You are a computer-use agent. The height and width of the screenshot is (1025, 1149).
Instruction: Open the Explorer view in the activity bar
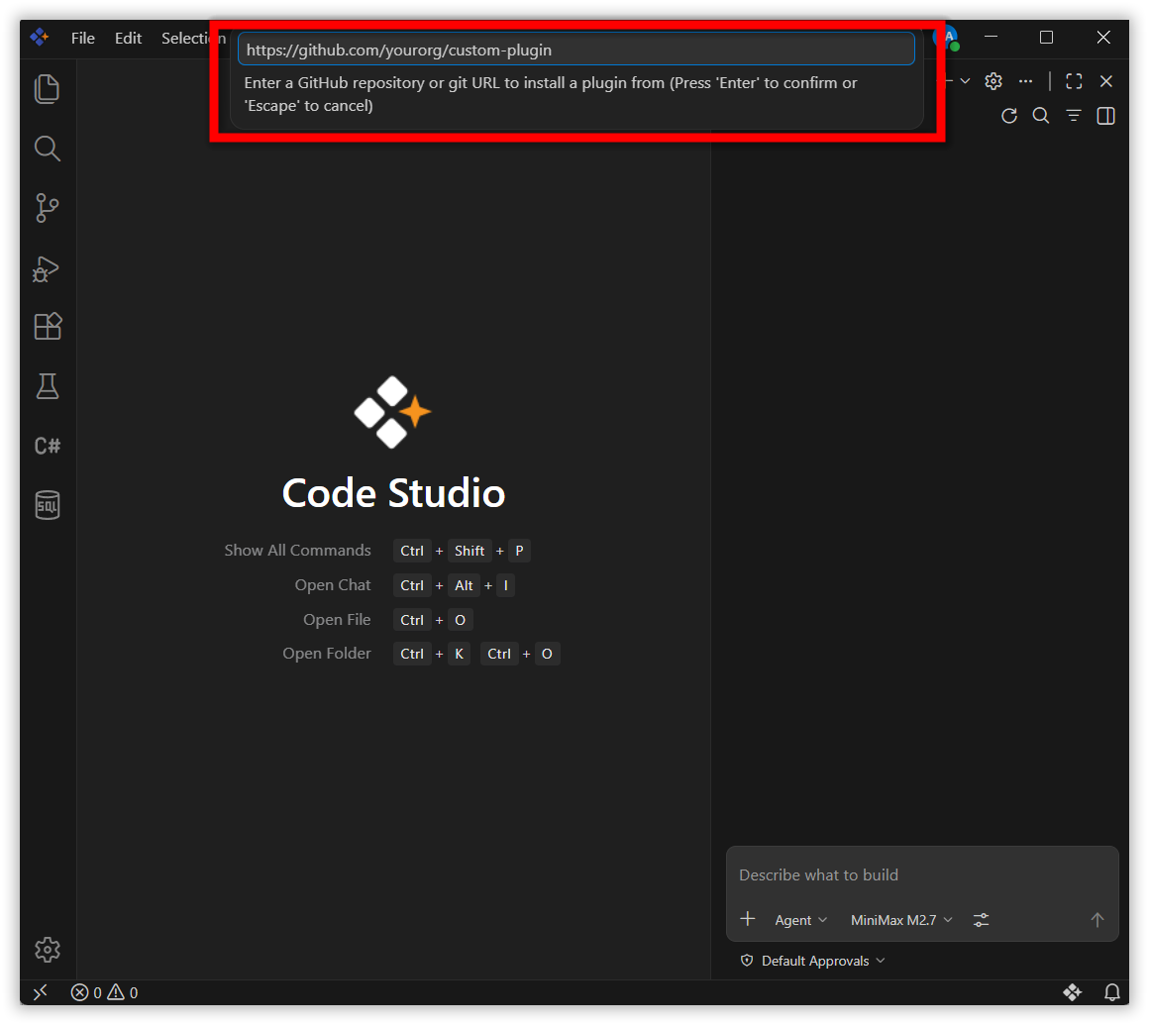point(47,89)
